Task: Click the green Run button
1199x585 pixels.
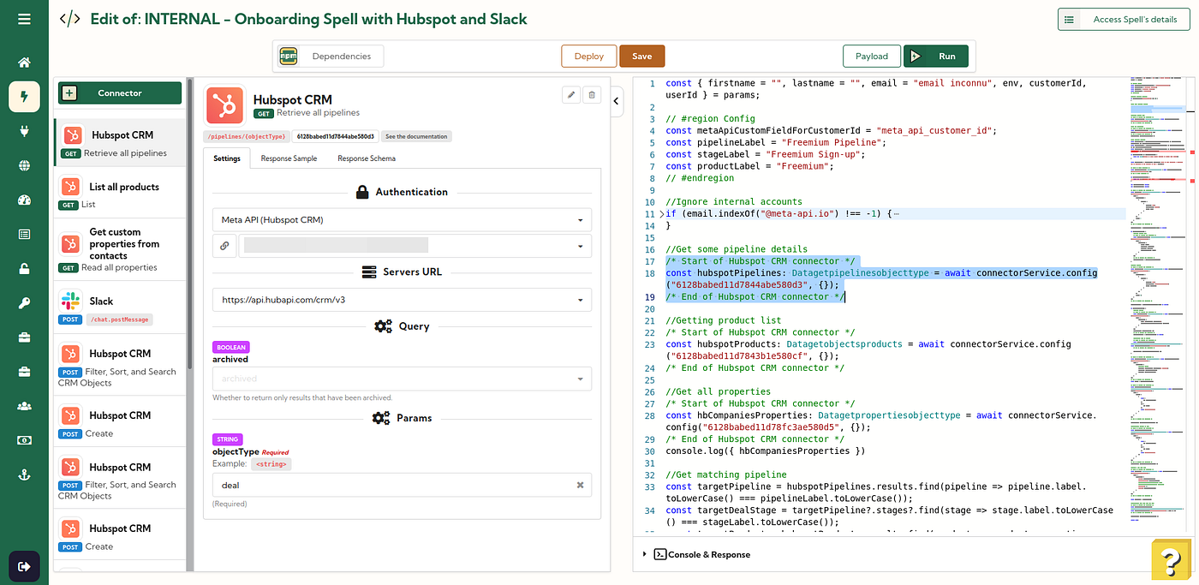Action: pos(936,56)
